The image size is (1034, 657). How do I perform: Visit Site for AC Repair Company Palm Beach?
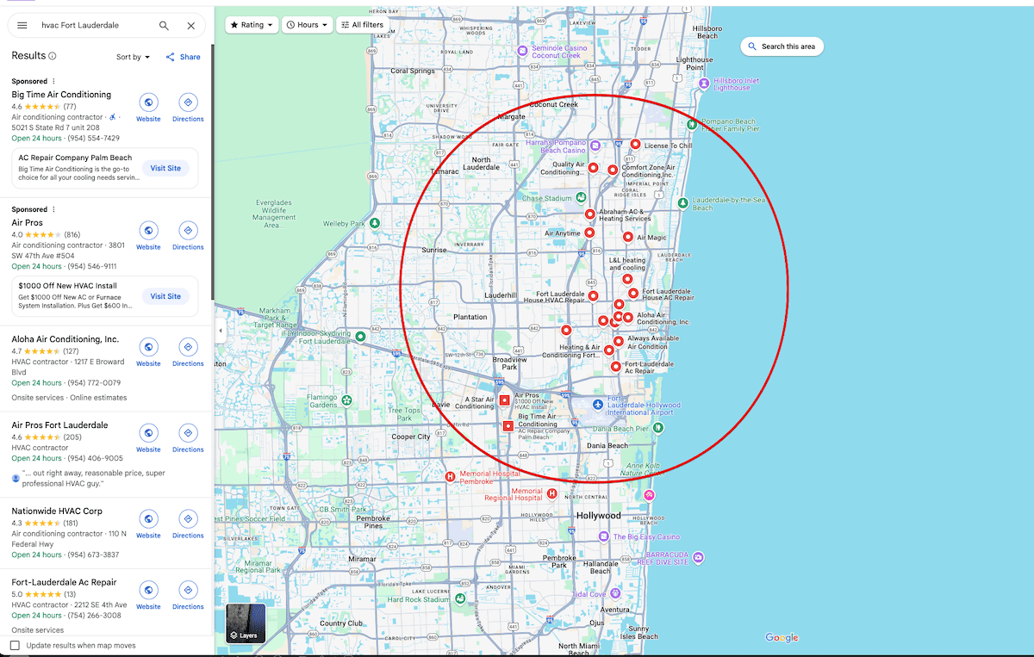[165, 168]
